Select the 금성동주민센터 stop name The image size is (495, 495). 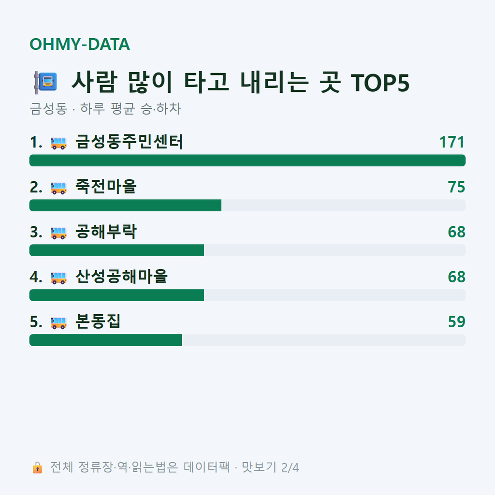pyautogui.click(x=129, y=142)
